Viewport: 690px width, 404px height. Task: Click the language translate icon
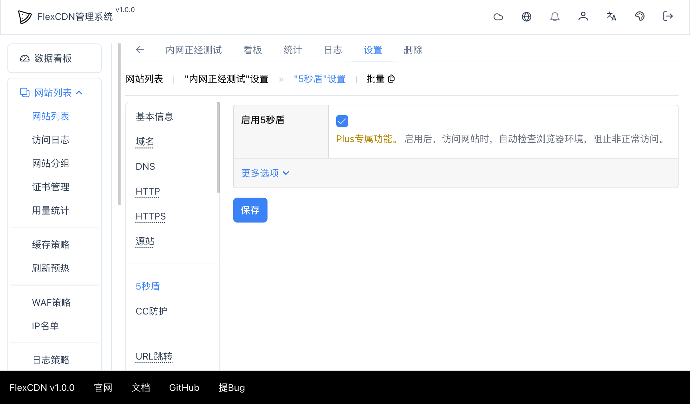coord(611,16)
